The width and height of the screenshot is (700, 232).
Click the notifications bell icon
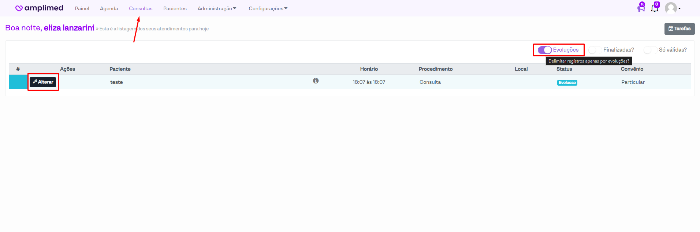click(655, 8)
